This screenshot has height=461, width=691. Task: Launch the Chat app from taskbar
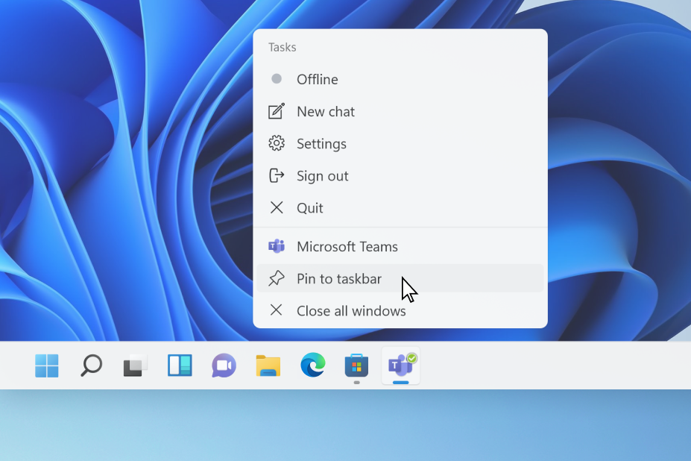[x=224, y=366]
